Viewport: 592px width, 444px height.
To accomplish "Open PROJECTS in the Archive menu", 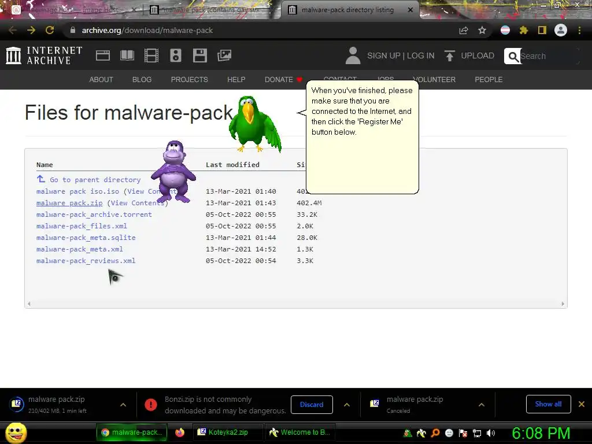I will coord(189,80).
